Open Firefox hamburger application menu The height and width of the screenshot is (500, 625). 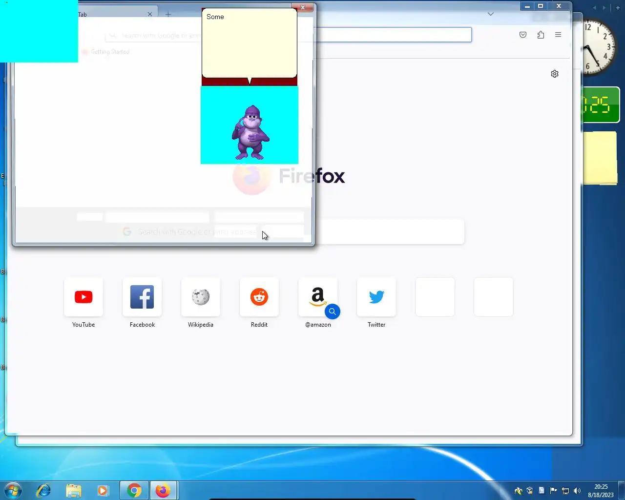(x=558, y=35)
